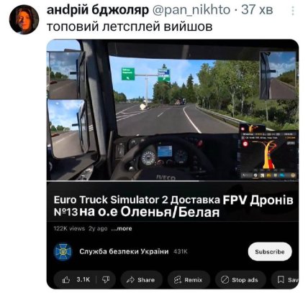Open the Служба безпеки України channel name
The image size is (308, 293).
124,251
